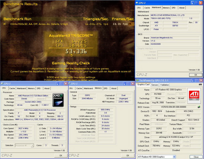Click the Bus Speed value 255.2 MHz
The height and width of the screenshot is (159, 204).
point(23,135)
